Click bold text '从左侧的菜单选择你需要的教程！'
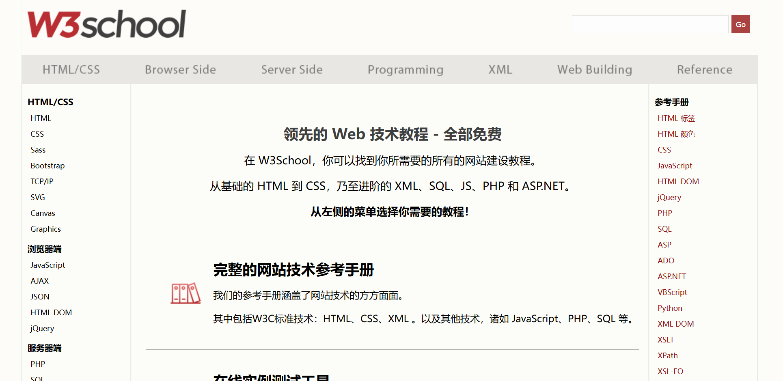Image resolution: width=783 pixels, height=381 pixels. pyautogui.click(x=390, y=212)
